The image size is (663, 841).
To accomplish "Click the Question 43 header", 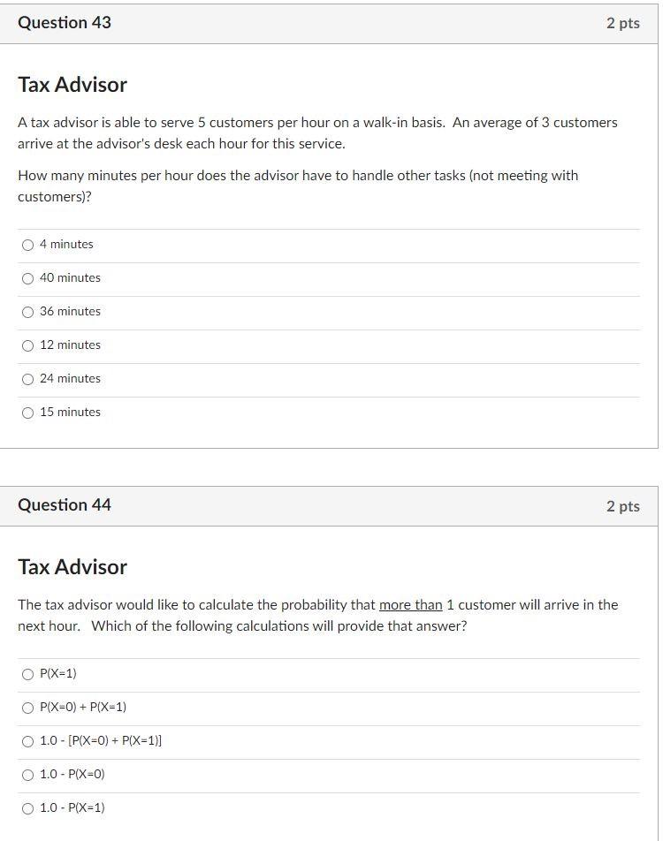I will pos(65,22).
